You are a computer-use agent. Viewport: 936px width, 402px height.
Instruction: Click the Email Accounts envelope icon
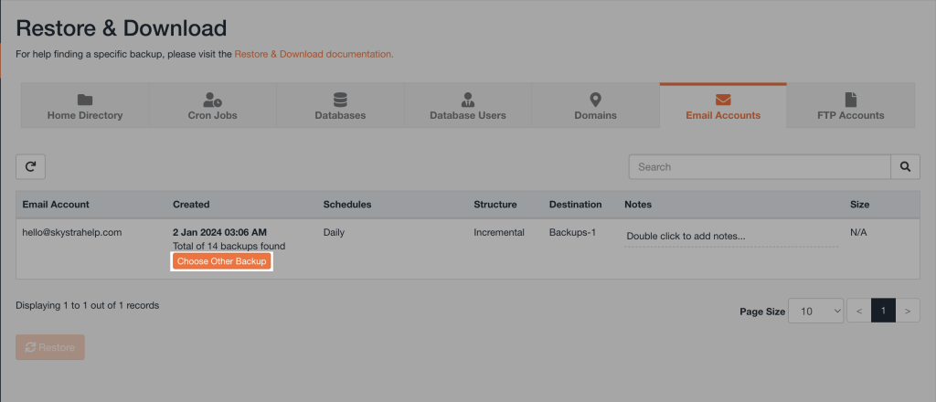pyautogui.click(x=723, y=99)
